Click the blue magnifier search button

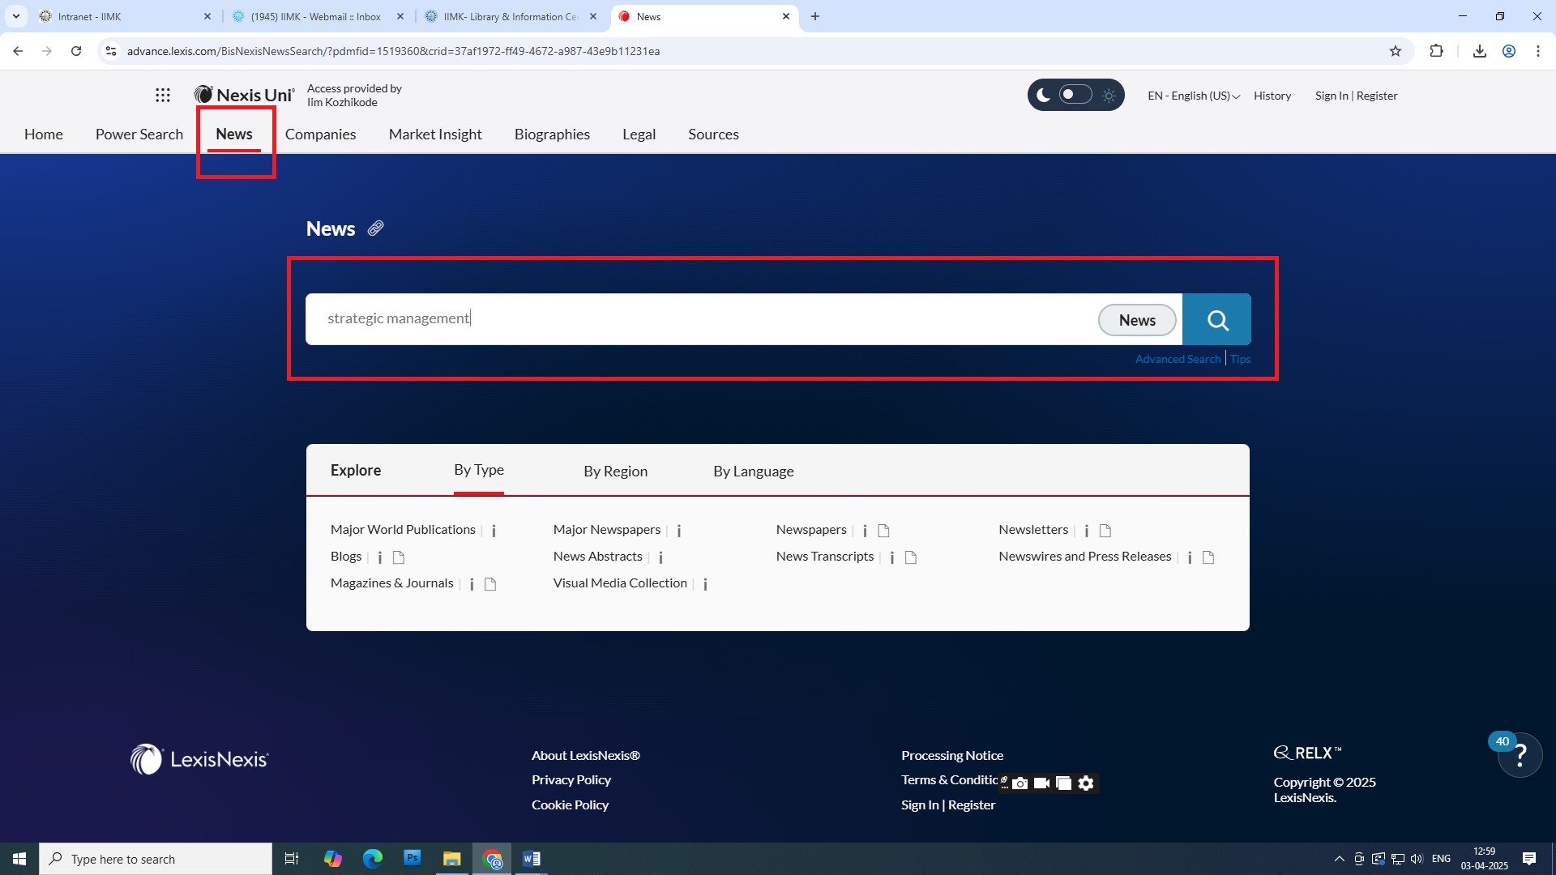1216,320
